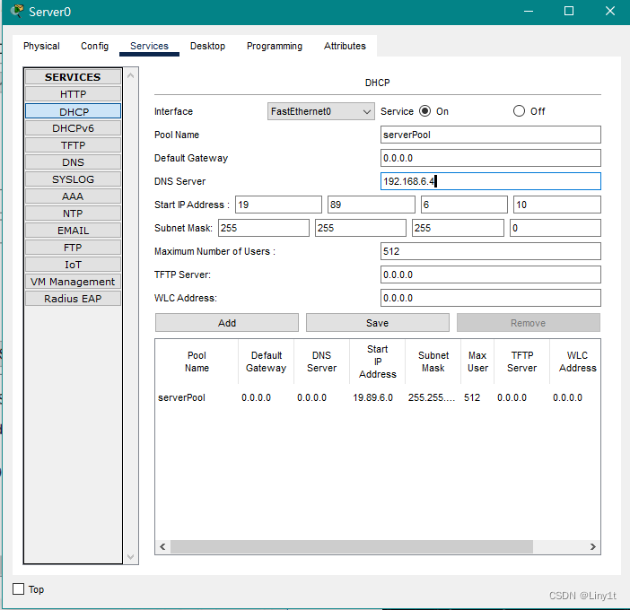Image resolution: width=630 pixels, height=610 pixels.
Task: Select the Radius EAP service
Action: (x=73, y=299)
